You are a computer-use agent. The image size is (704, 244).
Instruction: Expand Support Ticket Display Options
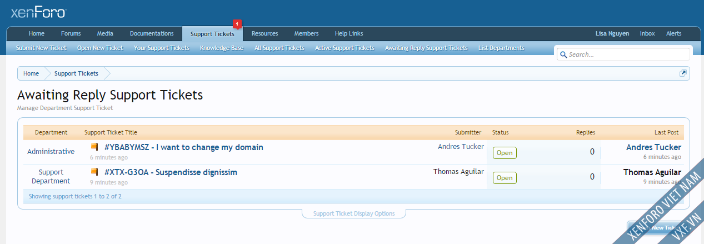(x=354, y=213)
